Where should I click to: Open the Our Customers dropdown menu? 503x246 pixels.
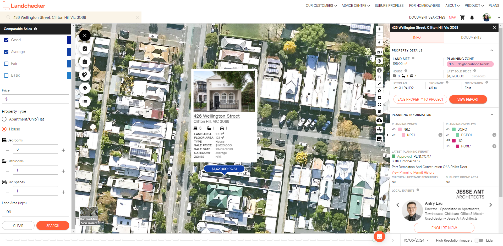(x=321, y=5)
